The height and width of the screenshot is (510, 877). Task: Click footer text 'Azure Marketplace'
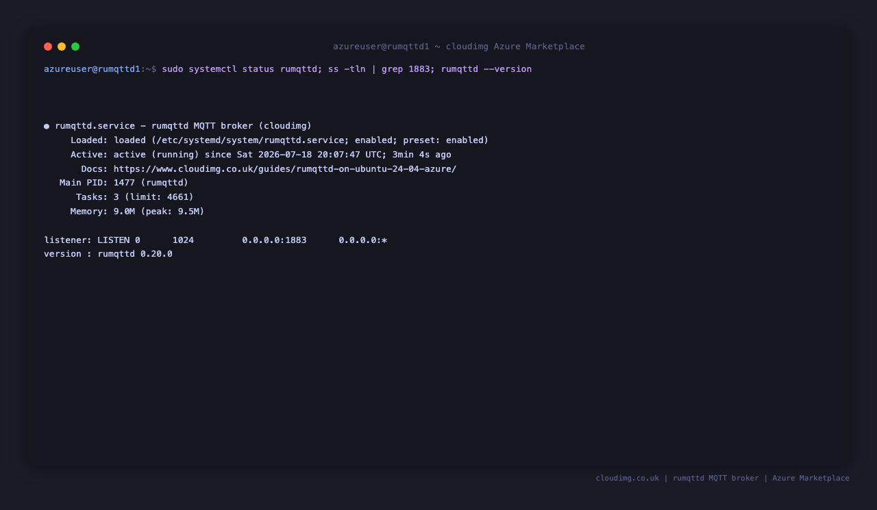pos(811,479)
